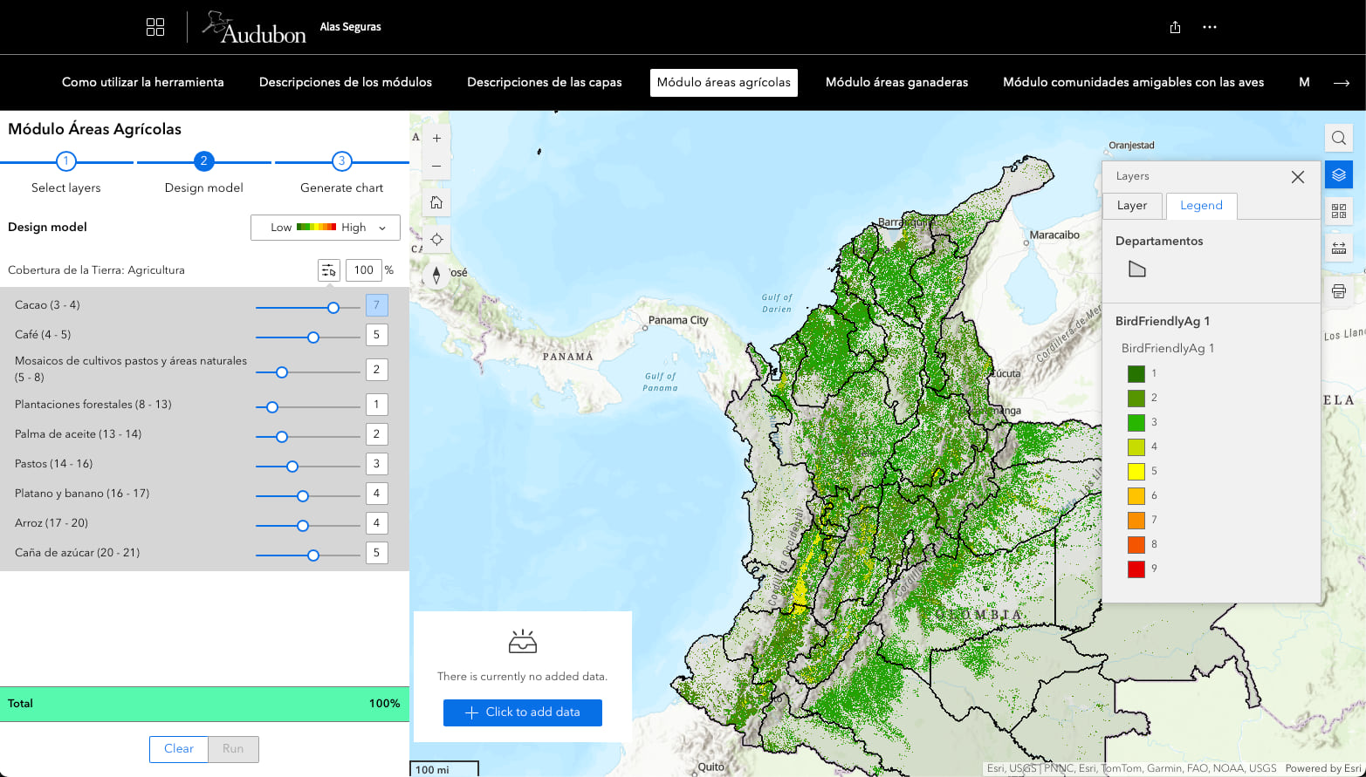Open the ellipsis overflow menu
Viewport: 1366px width, 777px height.
[1210, 27]
